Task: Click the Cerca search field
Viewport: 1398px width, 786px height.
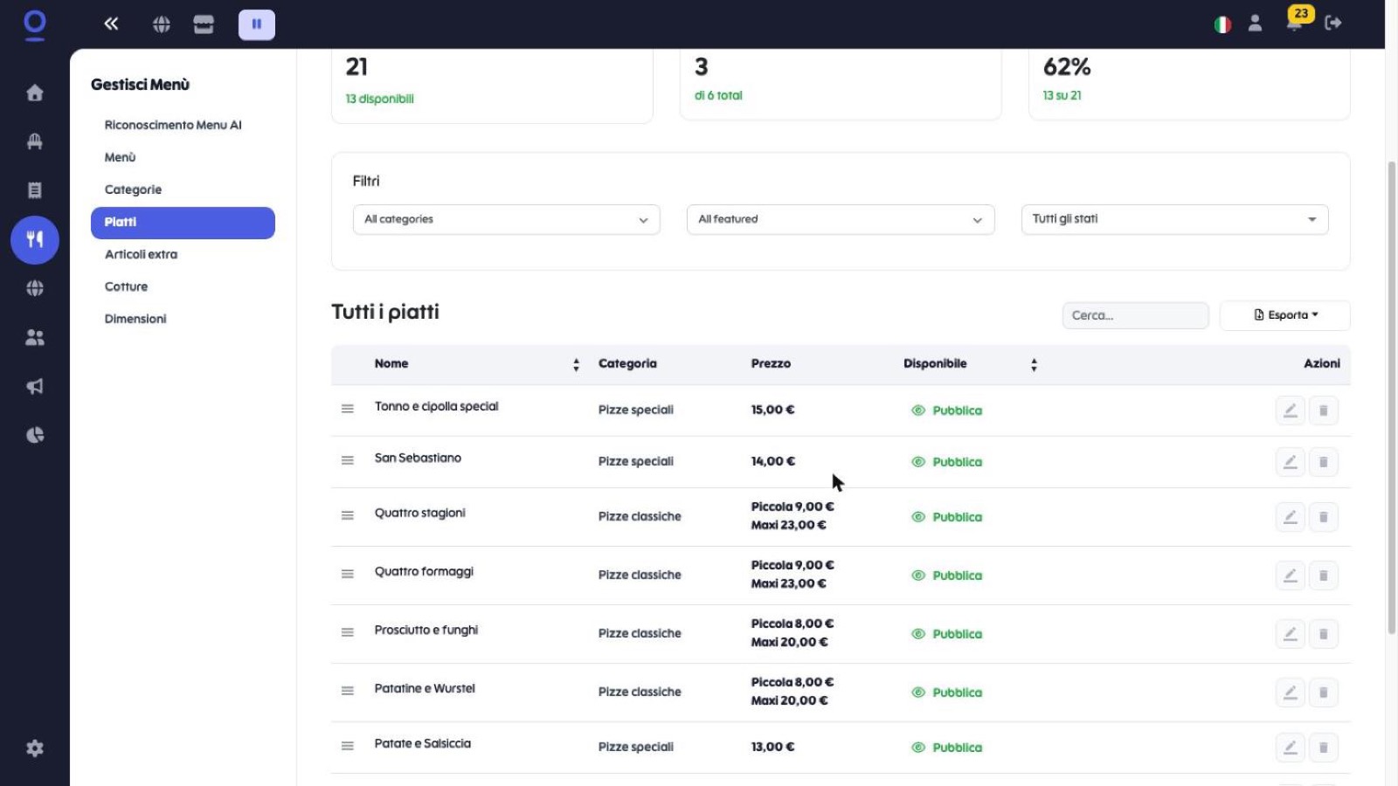Action: click(x=1136, y=315)
